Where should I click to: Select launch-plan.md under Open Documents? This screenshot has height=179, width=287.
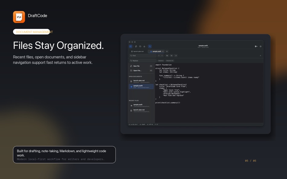[141, 81]
